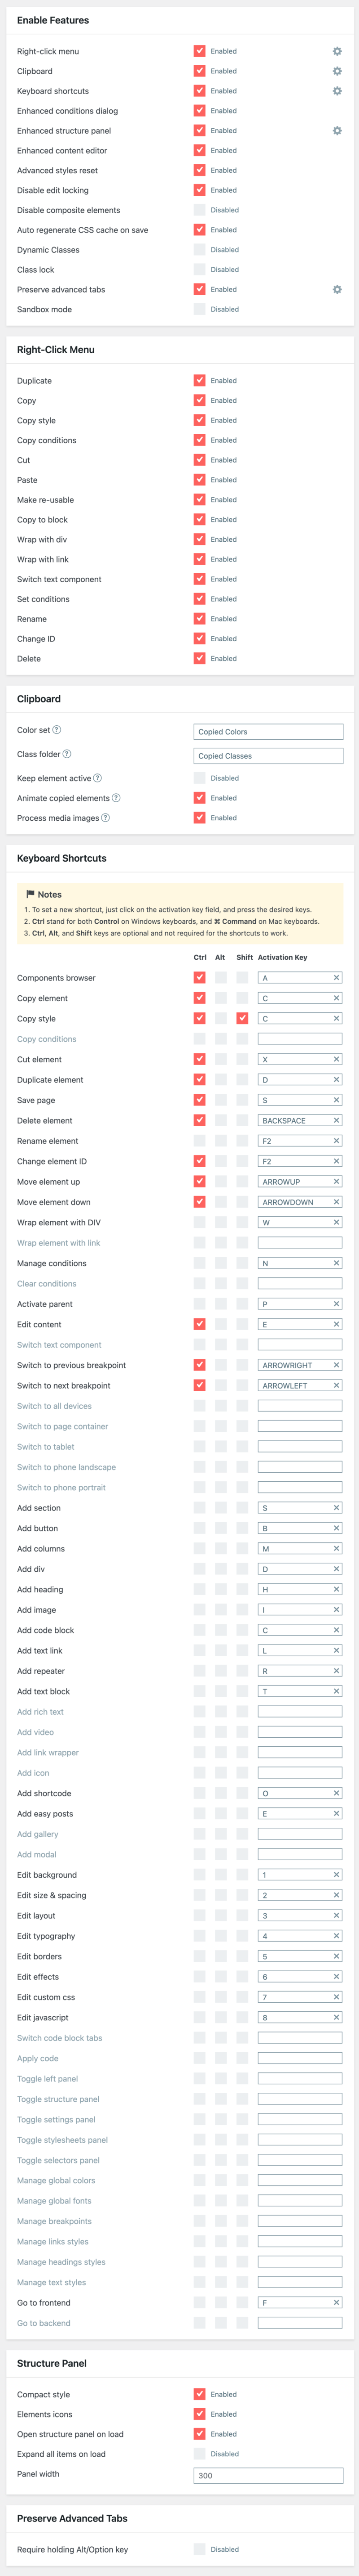This screenshot has height=2576, width=359.
Task: Toggle Shift checkbox for Copy style shortcut
Action: pos(242,1018)
